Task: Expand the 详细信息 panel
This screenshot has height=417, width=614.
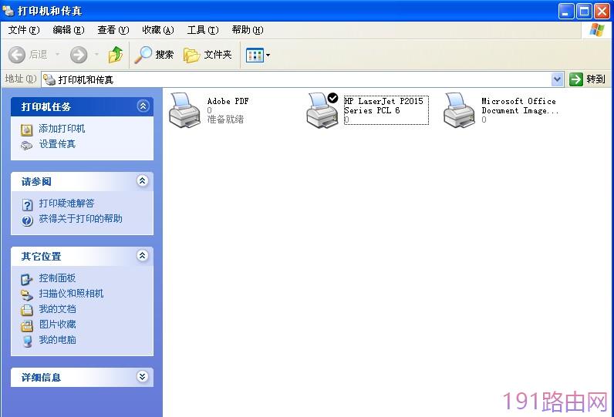Action: 143,377
